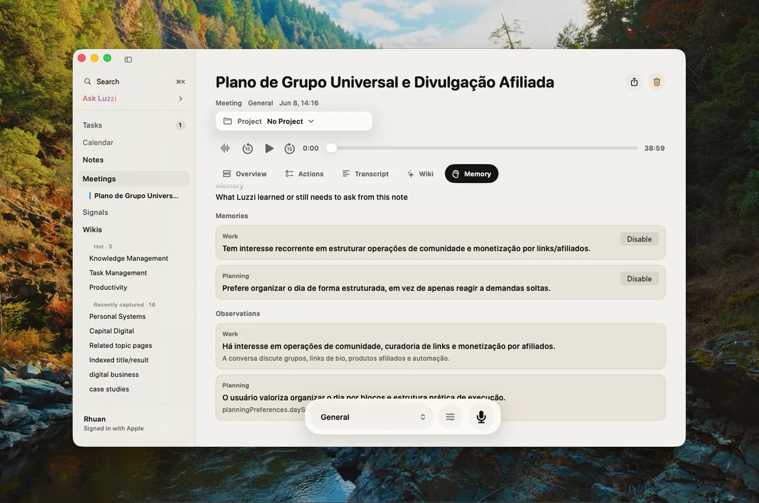
Task: Expand Ask Luzzi chevron
Action: [181, 99]
